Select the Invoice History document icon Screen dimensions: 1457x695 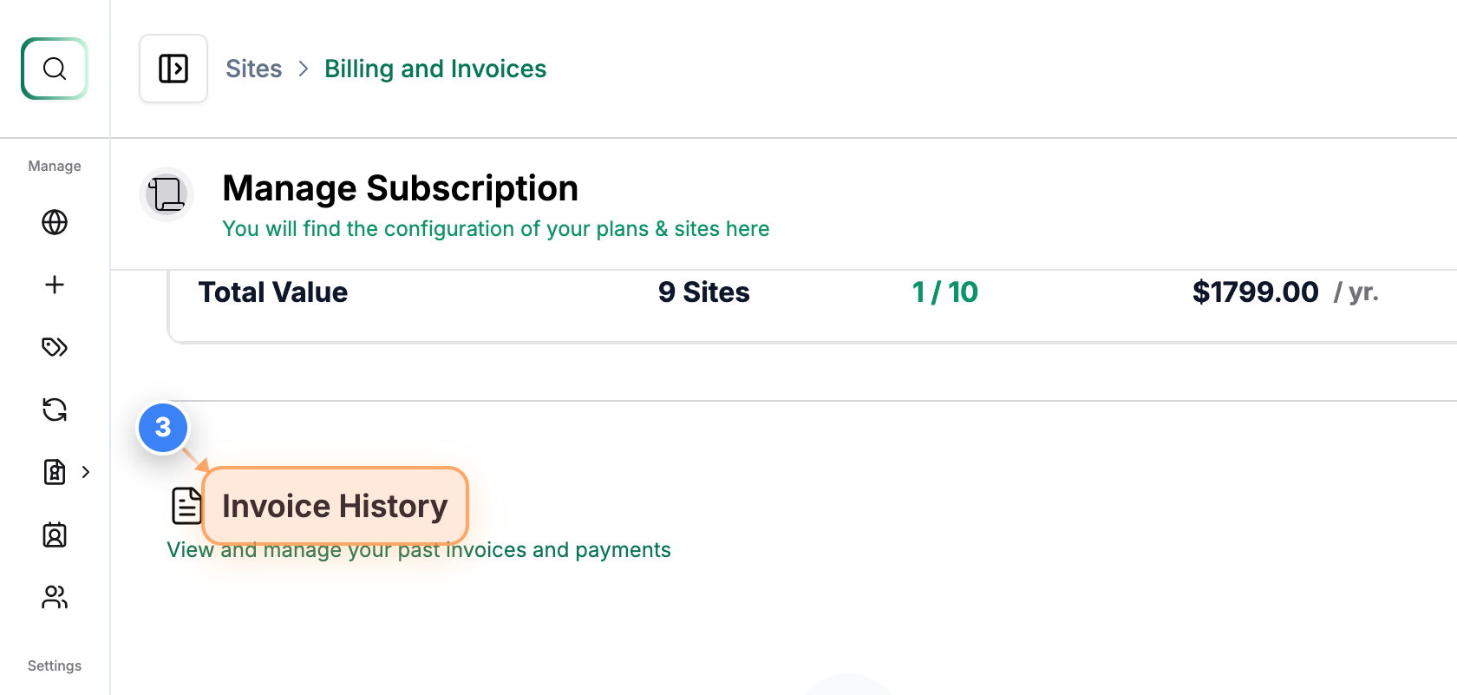(x=186, y=504)
